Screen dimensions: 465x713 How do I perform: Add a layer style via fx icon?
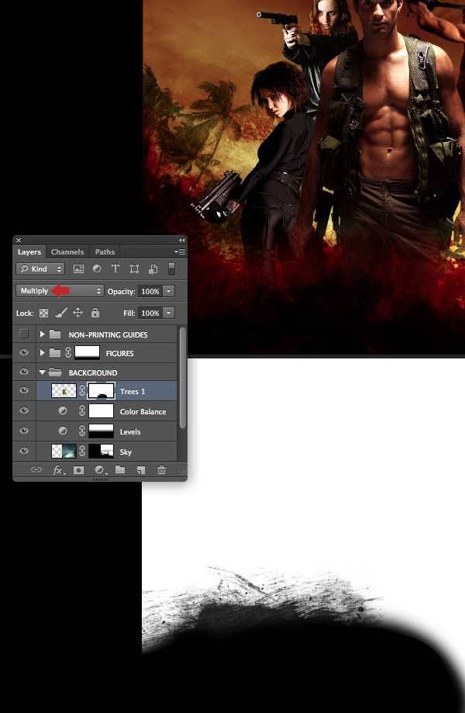pyautogui.click(x=59, y=469)
